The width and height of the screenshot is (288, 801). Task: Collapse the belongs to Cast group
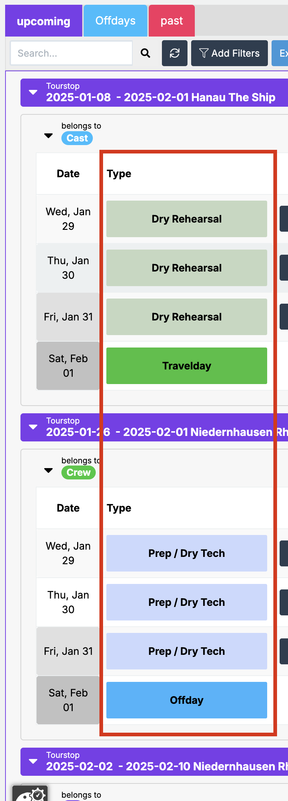[x=48, y=136]
